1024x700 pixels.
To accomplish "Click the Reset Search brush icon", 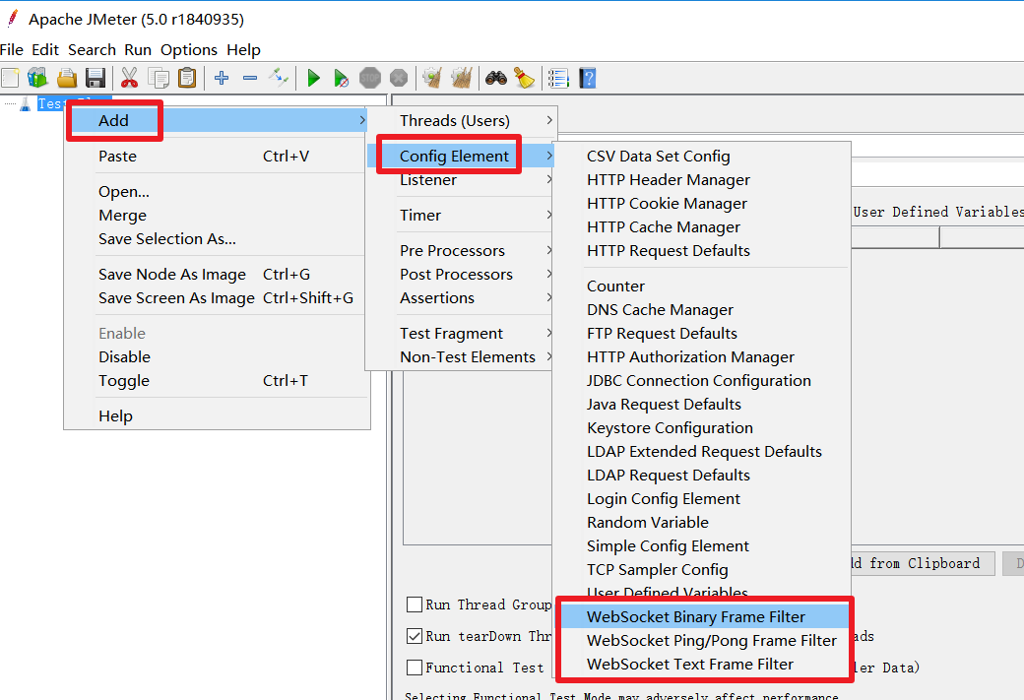I will point(525,79).
